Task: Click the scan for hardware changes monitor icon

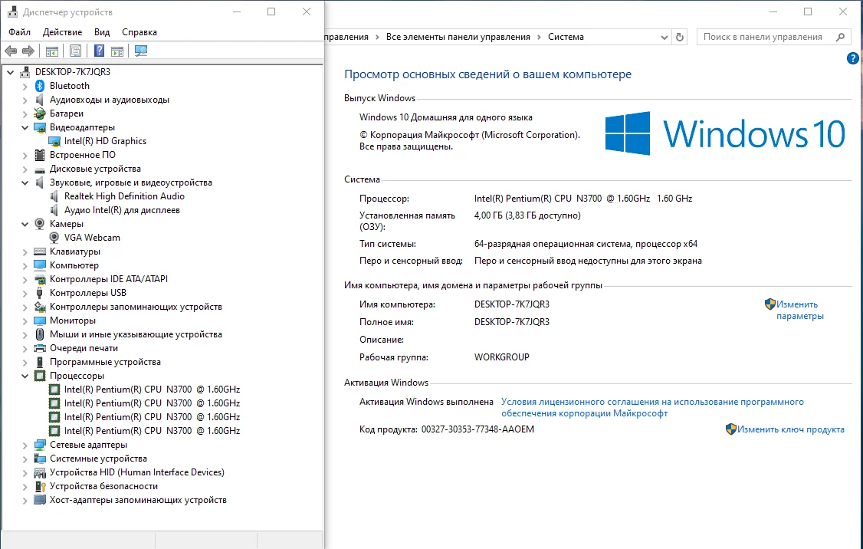Action: point(141,51)
